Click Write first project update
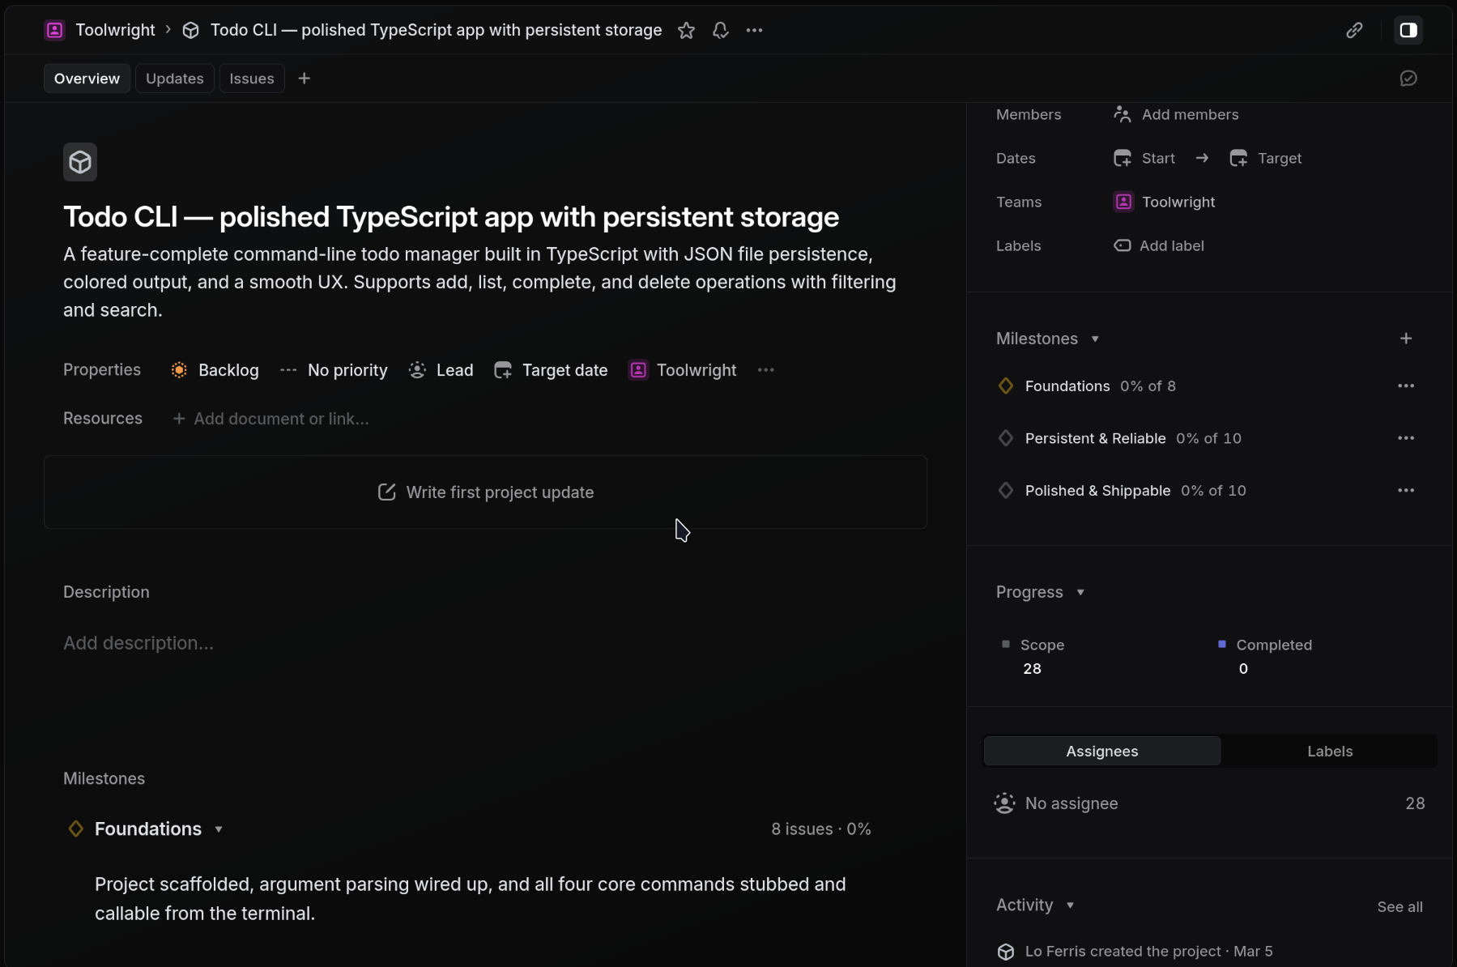Image resolution: width=1457 pixels, height=967 pixels. coord(484,492)
